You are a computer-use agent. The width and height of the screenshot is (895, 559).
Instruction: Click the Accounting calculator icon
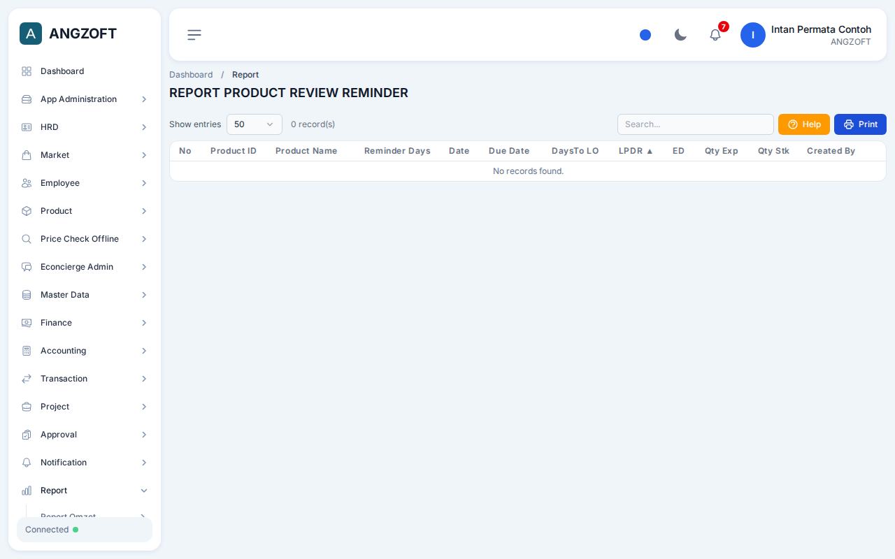coord(27,351)
